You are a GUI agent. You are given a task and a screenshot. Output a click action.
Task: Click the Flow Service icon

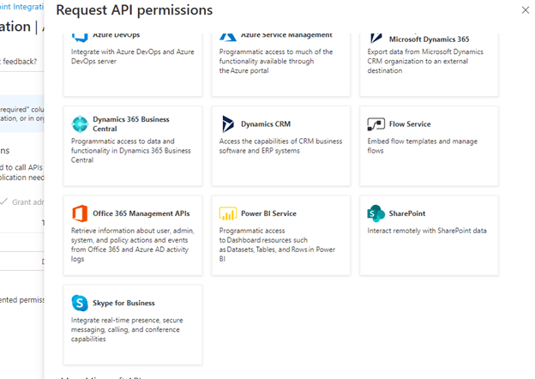[x=376, y=124]
